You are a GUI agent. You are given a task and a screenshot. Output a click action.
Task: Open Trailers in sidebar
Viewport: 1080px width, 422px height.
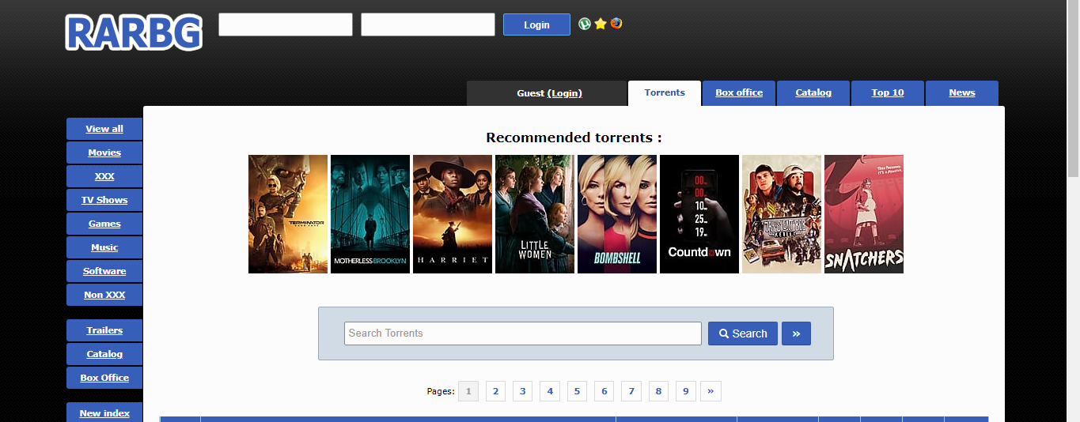tap(104, 330)
